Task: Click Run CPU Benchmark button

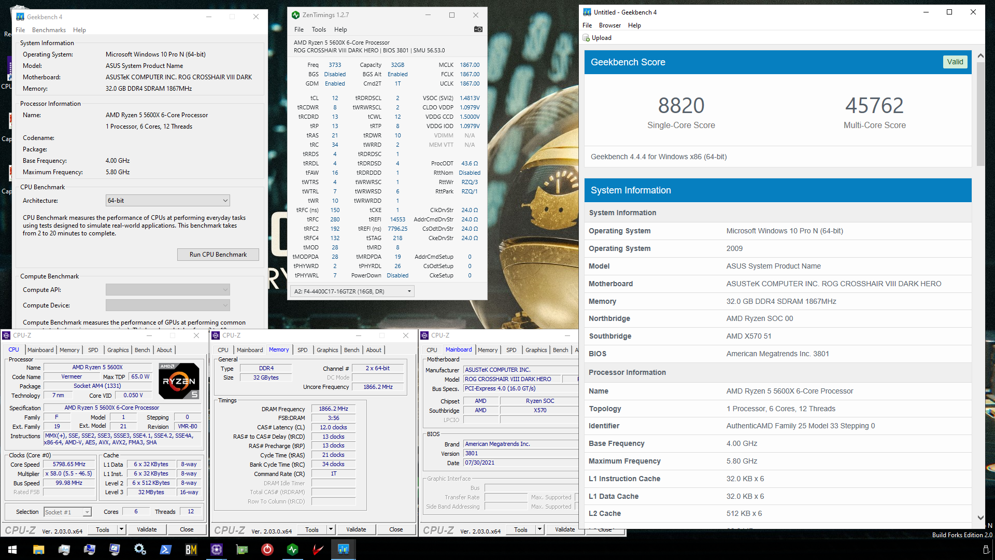Action: tap(218, 255)
